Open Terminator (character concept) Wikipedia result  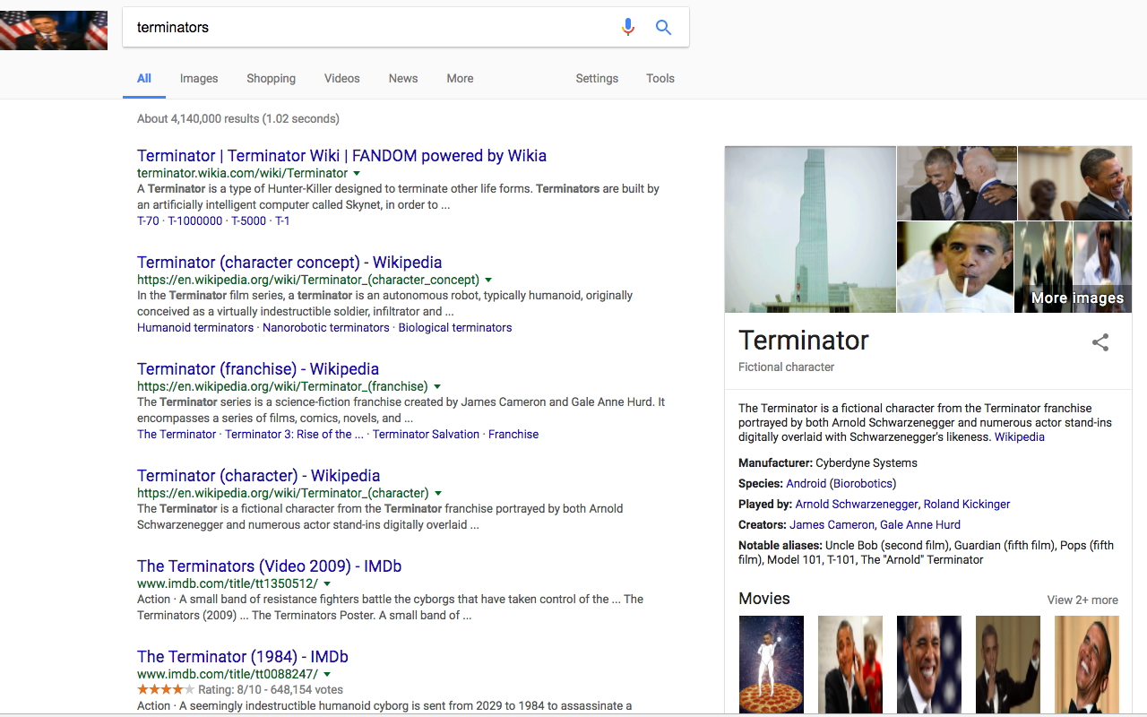tap(289, 263)
